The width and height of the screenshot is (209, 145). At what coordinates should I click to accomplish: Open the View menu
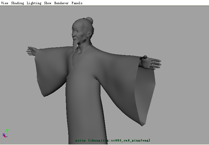pos(5,3)
